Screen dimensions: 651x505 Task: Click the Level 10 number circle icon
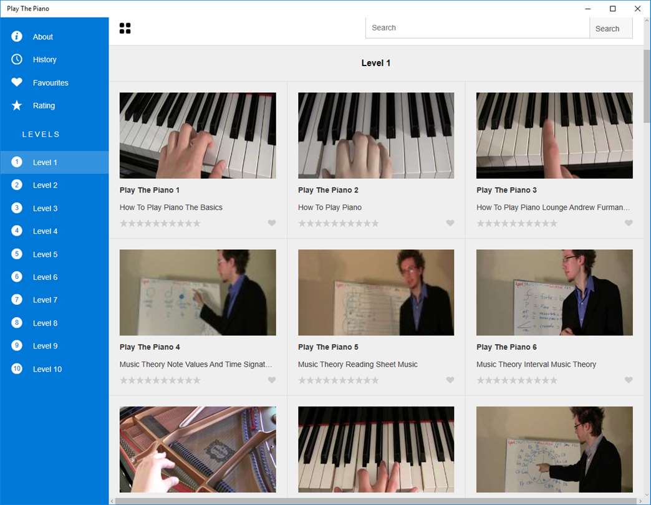tap(17, 369)
